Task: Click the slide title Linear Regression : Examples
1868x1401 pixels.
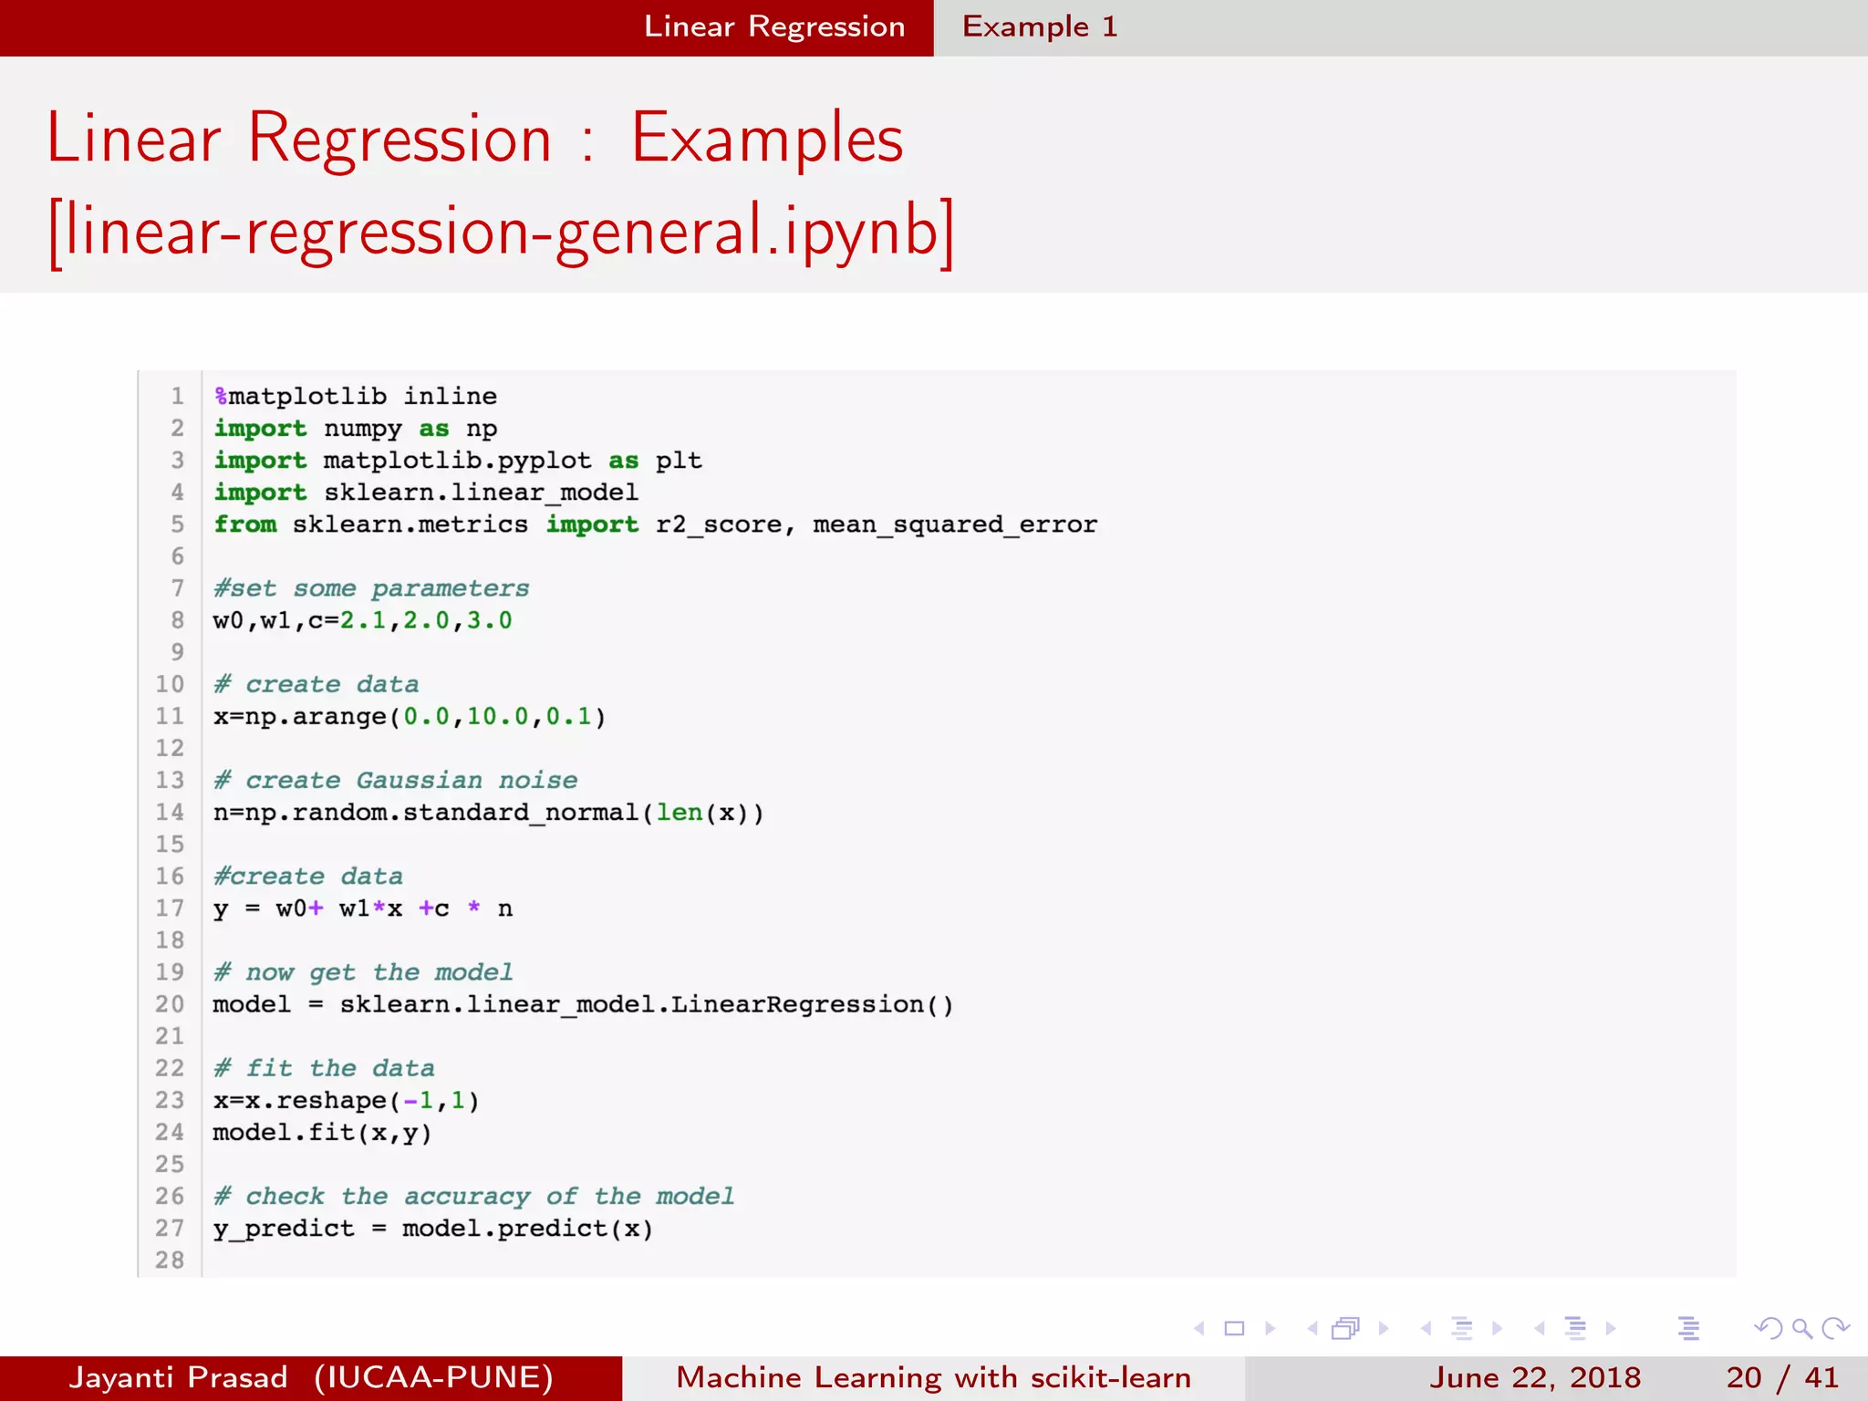Action: (x=475, y=139)
